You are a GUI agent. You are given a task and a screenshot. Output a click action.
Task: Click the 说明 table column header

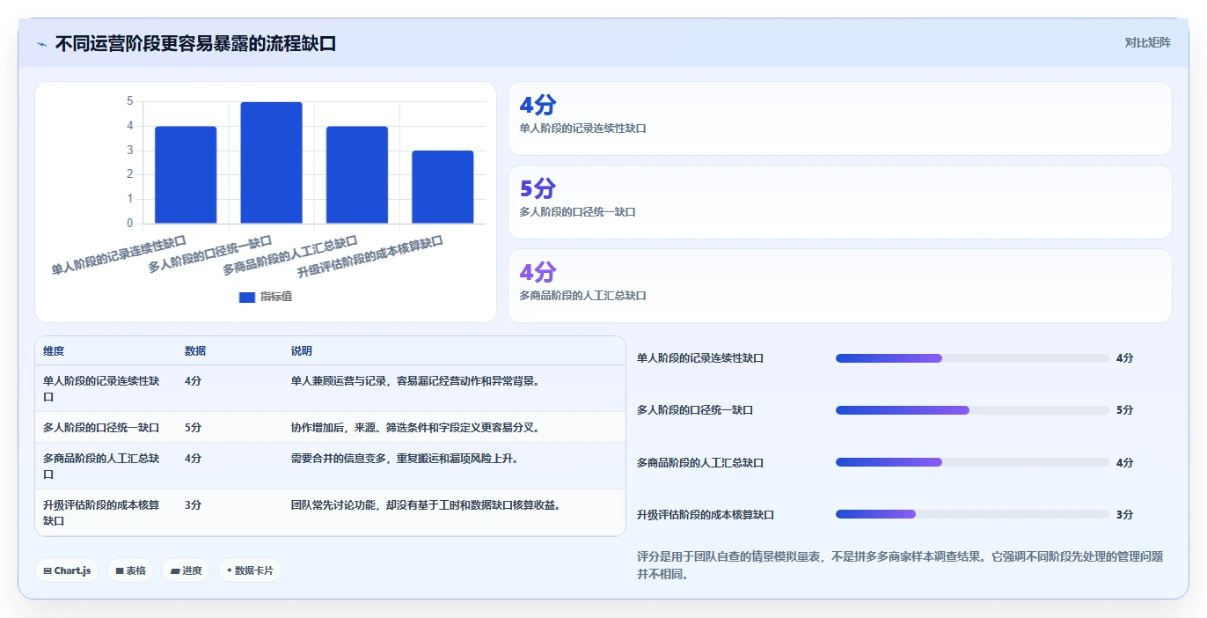(302, 350)
